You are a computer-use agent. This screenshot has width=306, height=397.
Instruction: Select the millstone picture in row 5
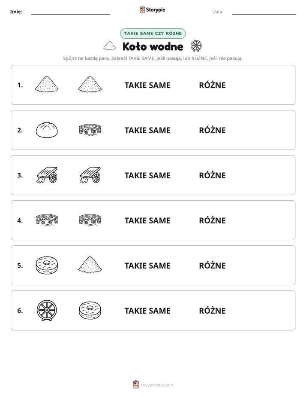[47, 266]
